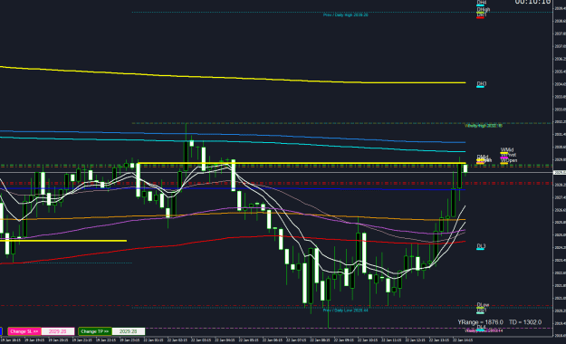Click the pink Change SL button

pyautogui.click(x=24, y=331)
